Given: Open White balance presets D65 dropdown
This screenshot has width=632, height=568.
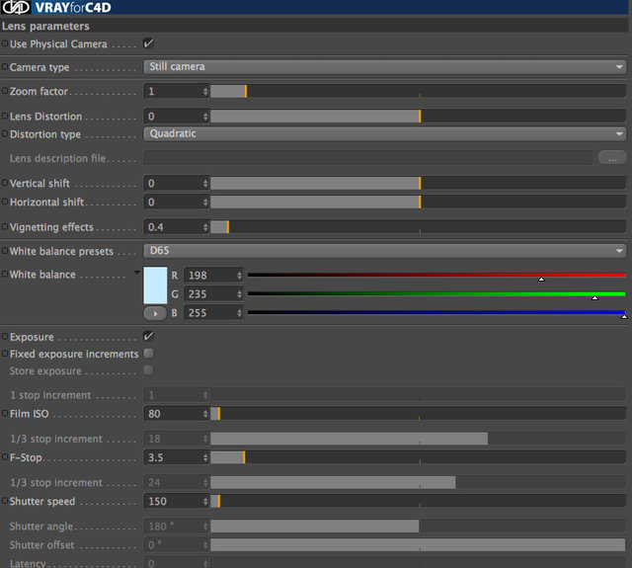Looking at the screenshot, I should (385, 251).
